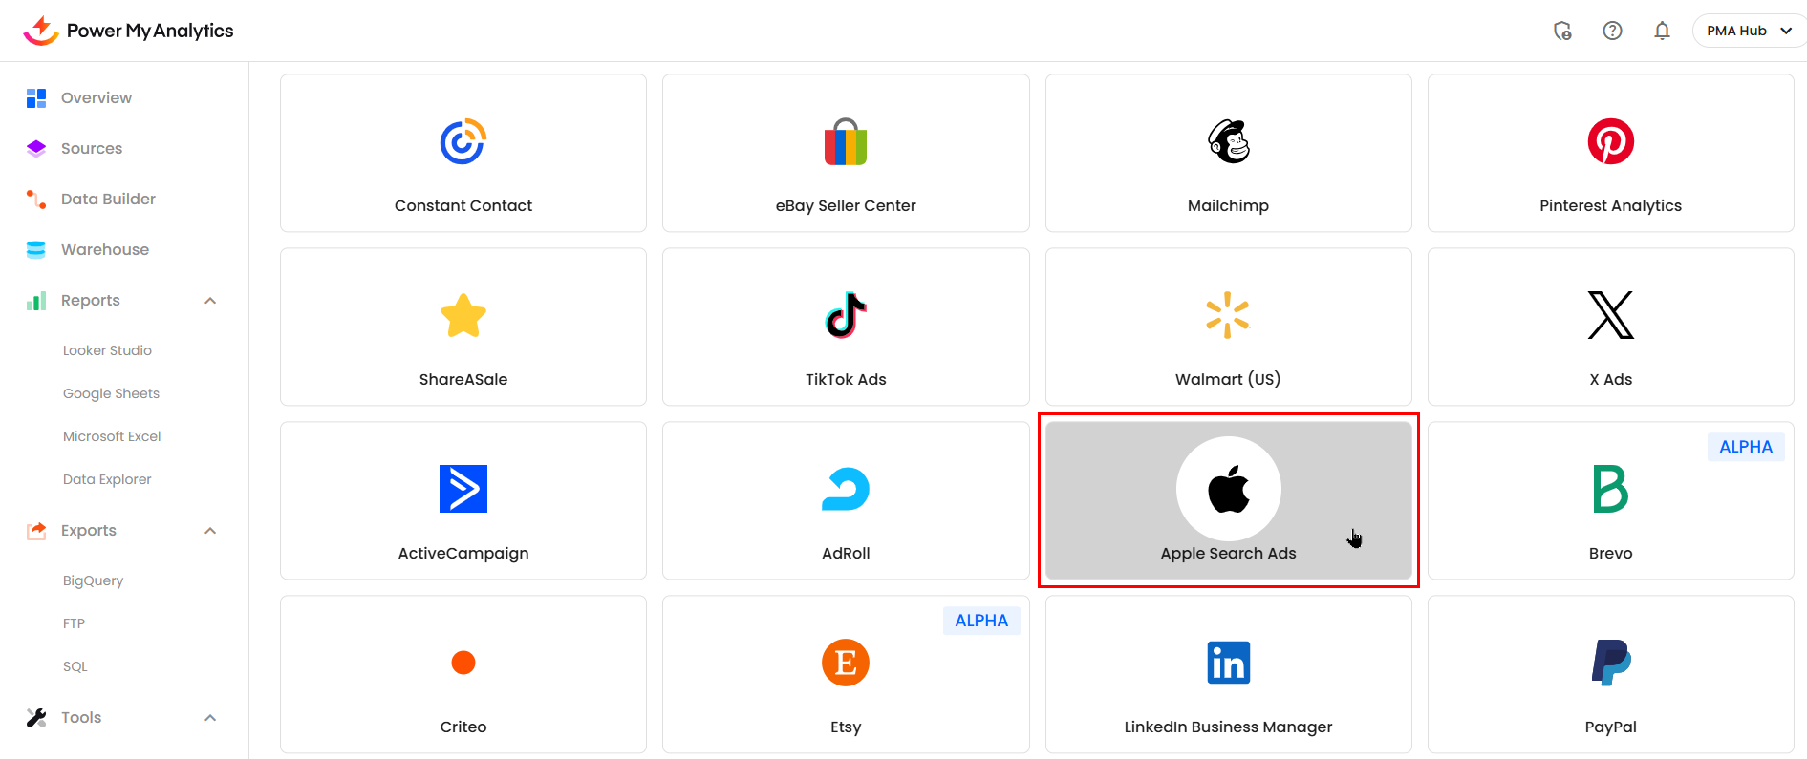Click the shield settings icon in header

tap(1562, 31)
